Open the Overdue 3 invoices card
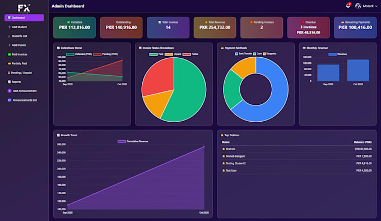The image size is (381, 221). point(308,27)
